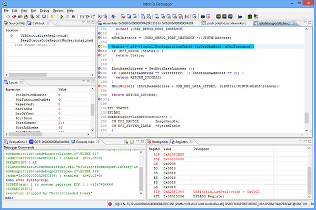This screenshot has height=210, width=316.
Task: Click the briefcase icon in the toolbar
Action: coord(203,16)
